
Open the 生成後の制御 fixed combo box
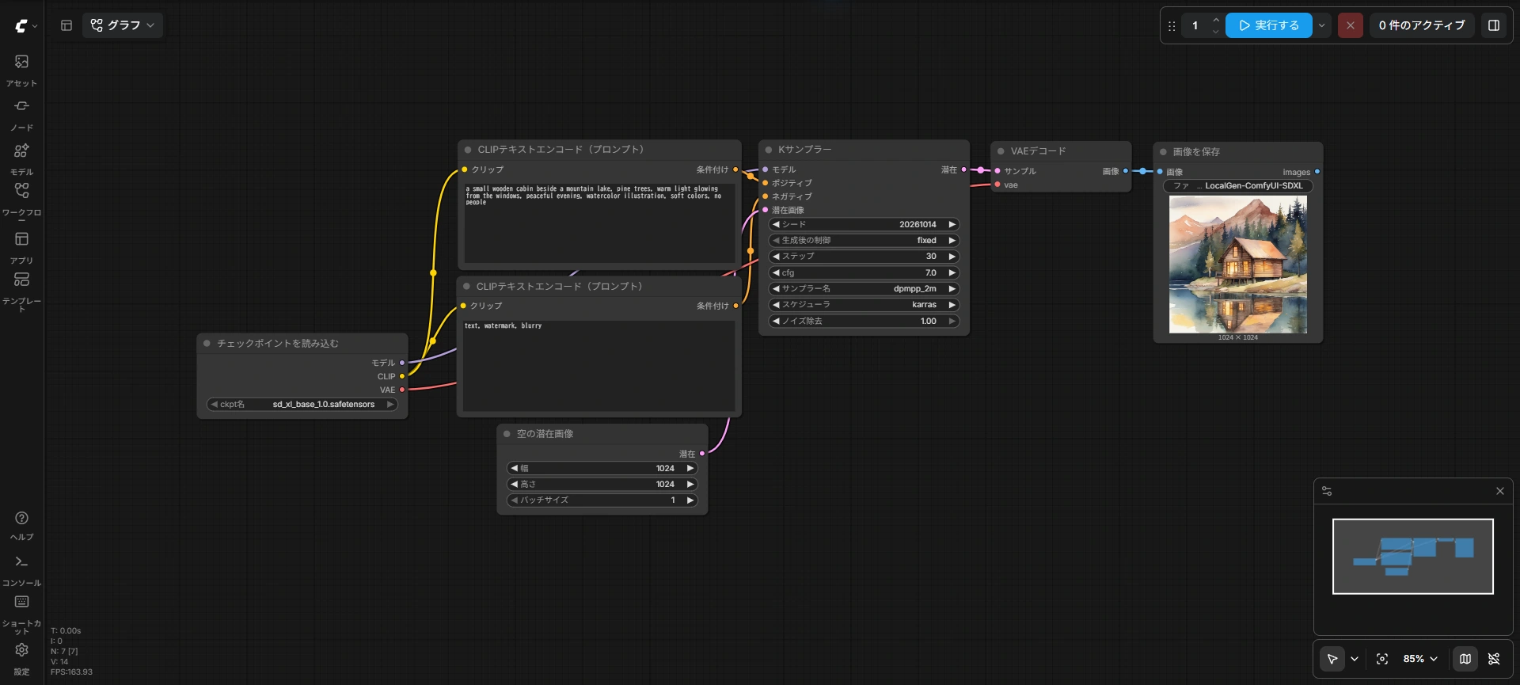click(864, 241)
